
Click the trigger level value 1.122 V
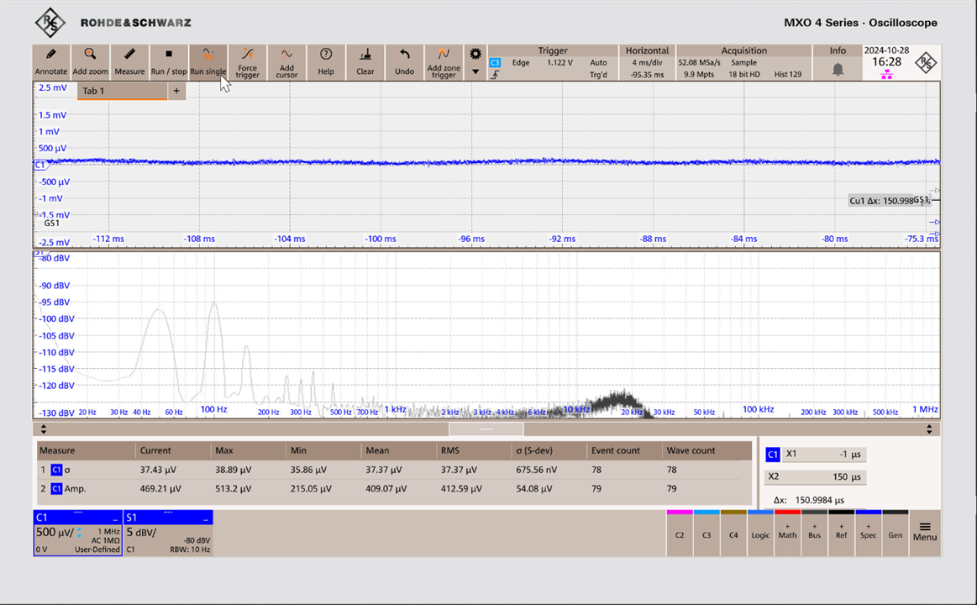click(559, 63)
